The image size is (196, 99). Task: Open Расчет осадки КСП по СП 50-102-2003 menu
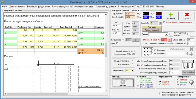[x=136, y=7]
